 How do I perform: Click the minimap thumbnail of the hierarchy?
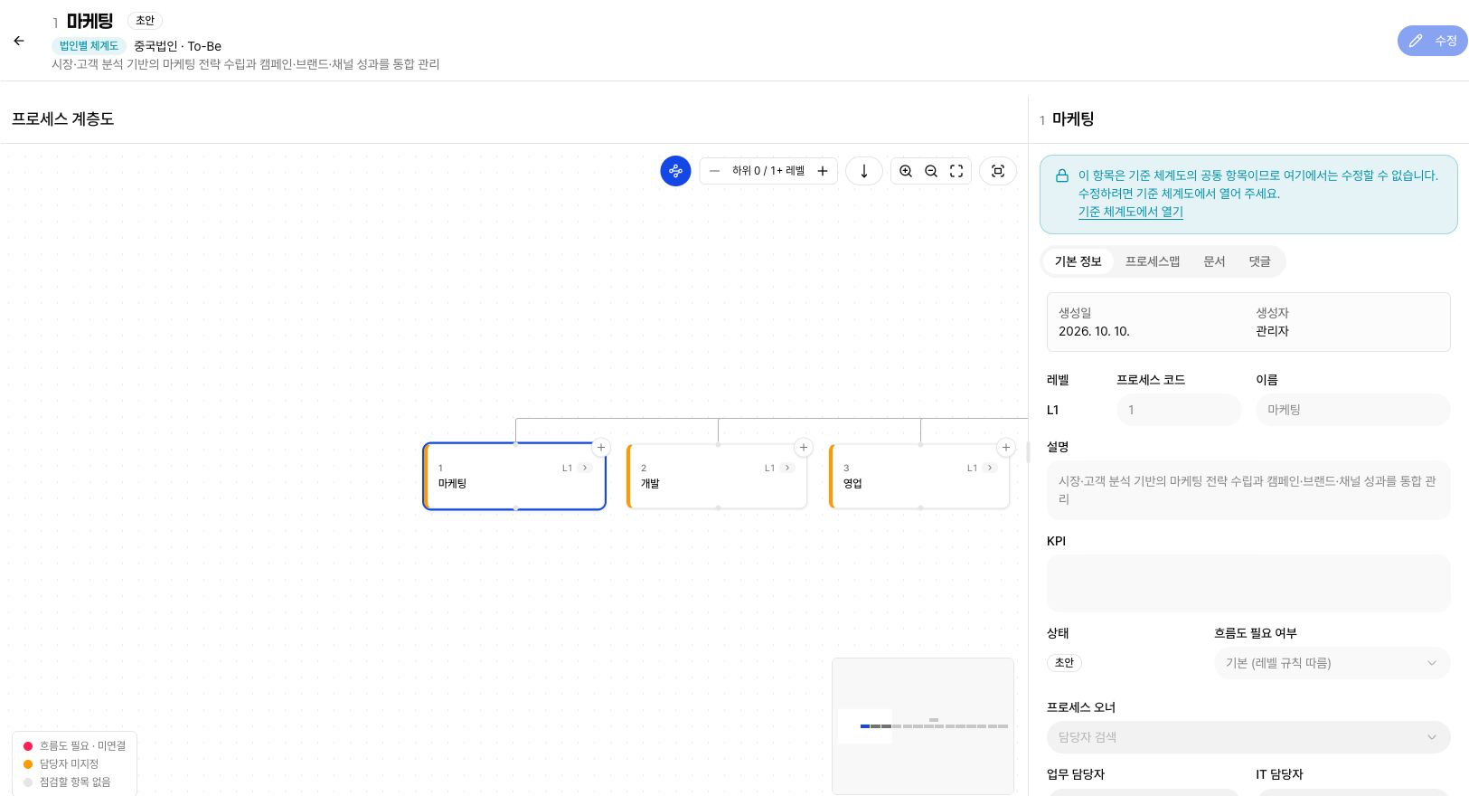click(922, 725)
